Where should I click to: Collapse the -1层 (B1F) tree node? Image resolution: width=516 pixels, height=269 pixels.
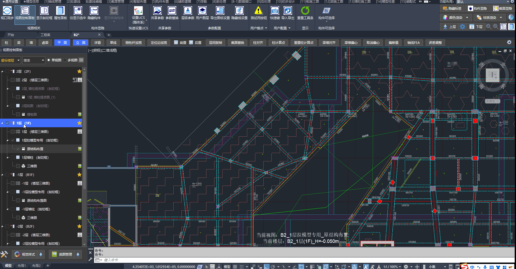2,175
